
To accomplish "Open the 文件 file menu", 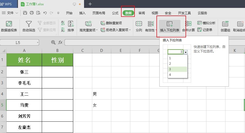I will pyautogui.click(x=10, y=13).
